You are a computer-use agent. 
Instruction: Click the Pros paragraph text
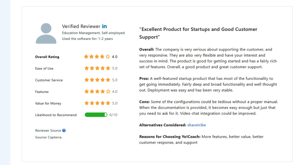pyautogui.click(x=207, y=84)
